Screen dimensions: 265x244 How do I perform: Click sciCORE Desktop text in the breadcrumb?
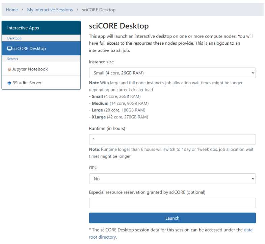[x=99, y=10]
